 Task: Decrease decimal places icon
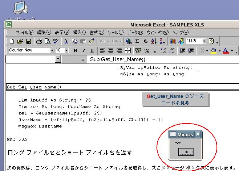click(172, 50)
